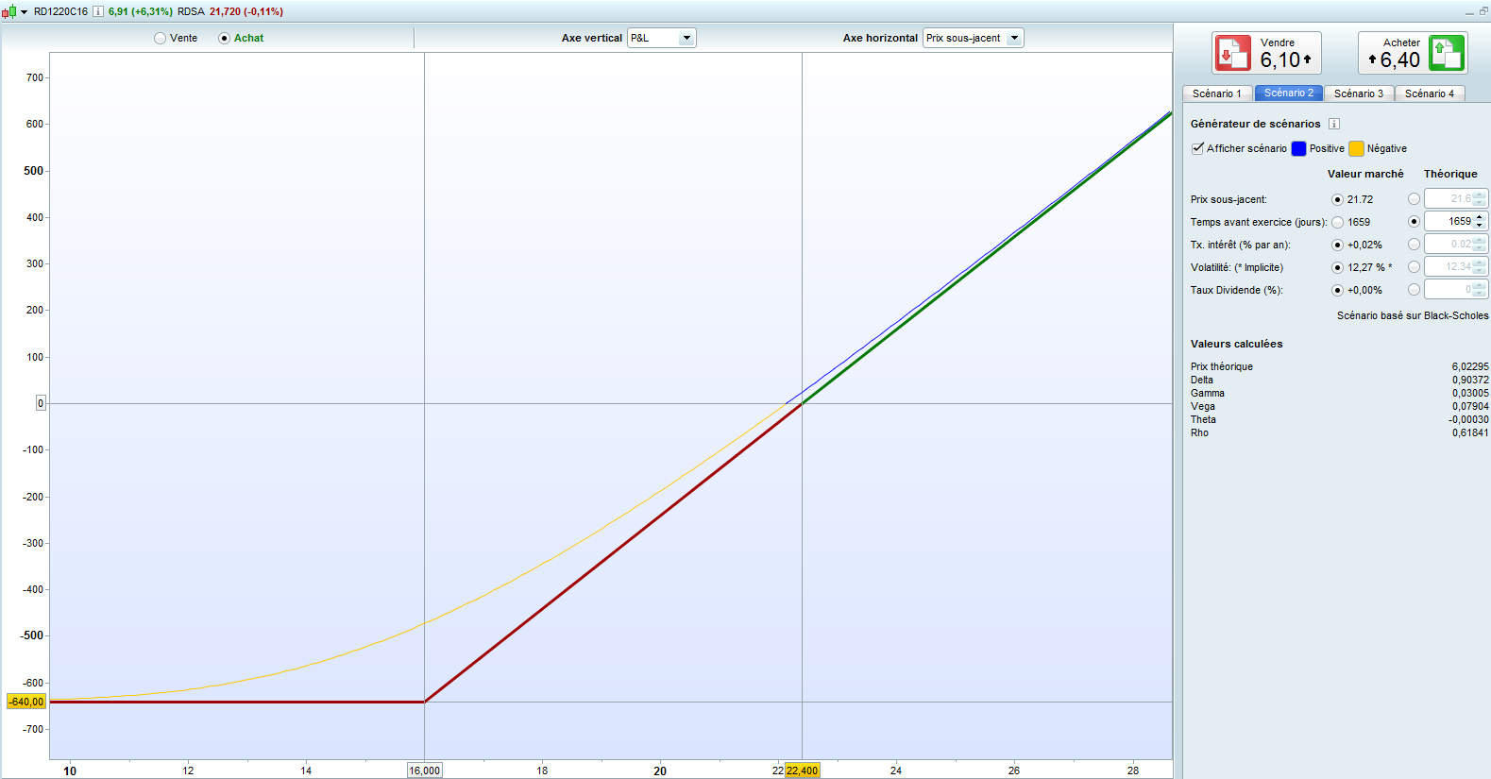Select the Vente radio button

point(161,39)
